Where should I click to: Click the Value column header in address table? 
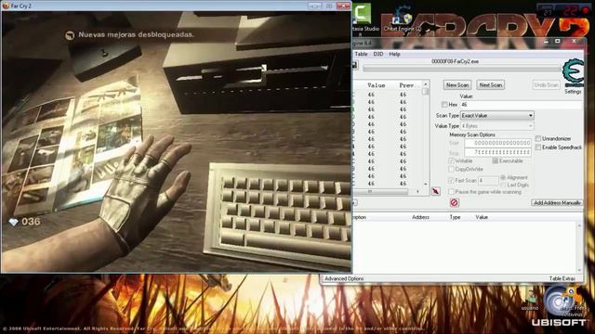(482, 217)
